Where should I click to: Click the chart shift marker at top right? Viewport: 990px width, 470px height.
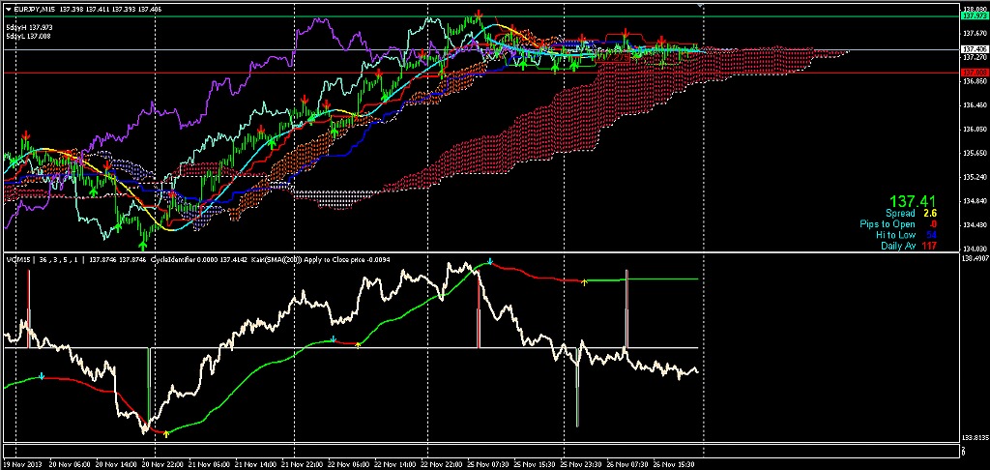click(700, 6)
